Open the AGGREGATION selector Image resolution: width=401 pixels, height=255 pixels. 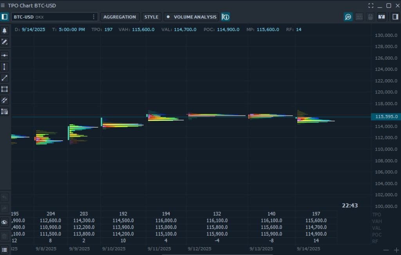[x=120, y=17]
